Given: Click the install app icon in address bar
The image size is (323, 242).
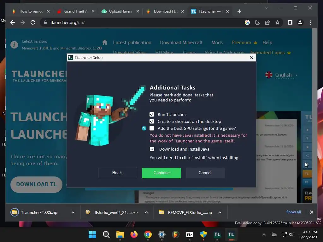Looking at the screenshot, I should 257,22.
